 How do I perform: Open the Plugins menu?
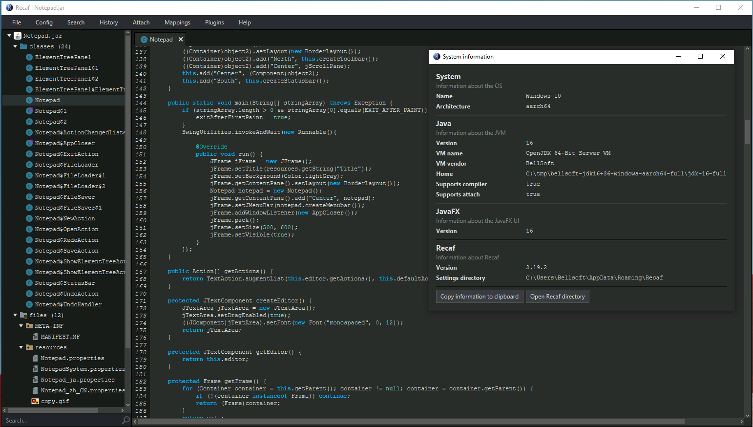(214, 22)
